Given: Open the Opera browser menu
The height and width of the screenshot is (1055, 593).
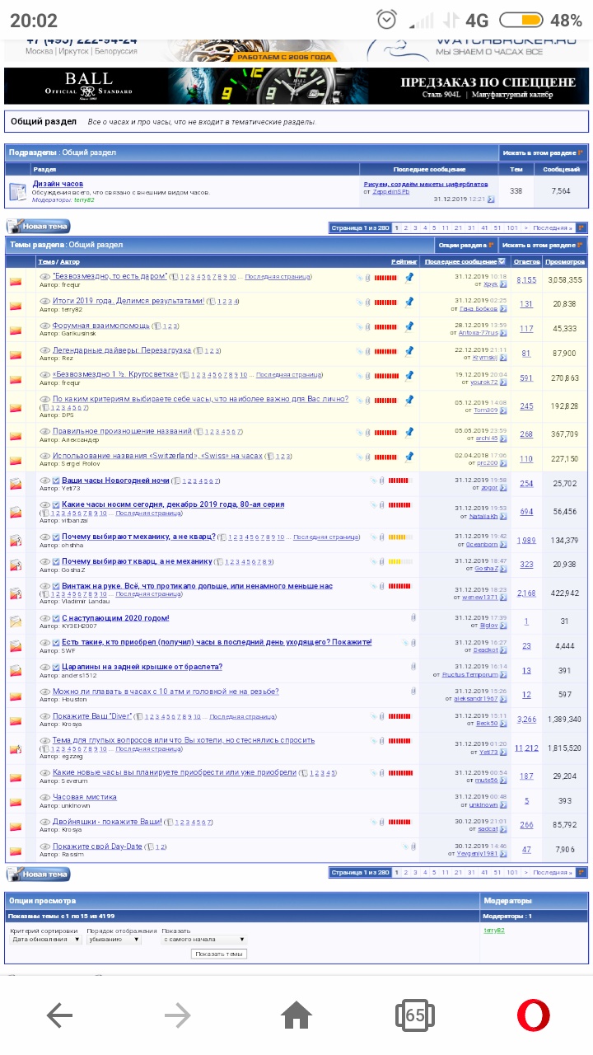Looking at the screenshot, I should point(533,1015).
